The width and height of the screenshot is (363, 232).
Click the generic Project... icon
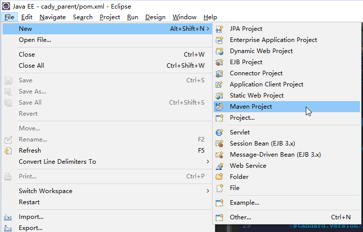click(x=219, y=118)
